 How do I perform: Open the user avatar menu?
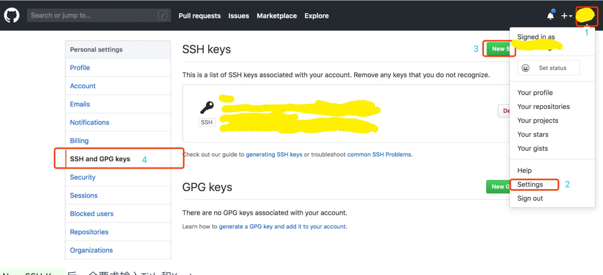click(x=585, y=15)
